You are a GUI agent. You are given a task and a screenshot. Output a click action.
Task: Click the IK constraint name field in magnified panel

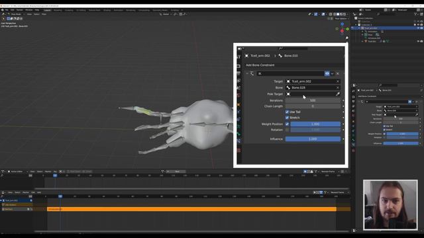pyautogui.click(x=290, y=73)
